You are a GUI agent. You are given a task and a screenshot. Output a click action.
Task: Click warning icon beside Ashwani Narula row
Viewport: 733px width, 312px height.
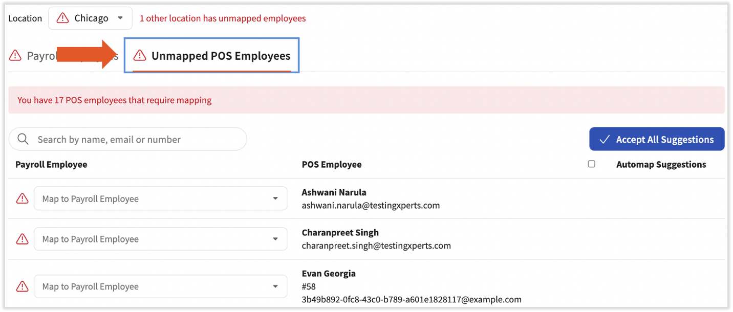tap(23, 198)
